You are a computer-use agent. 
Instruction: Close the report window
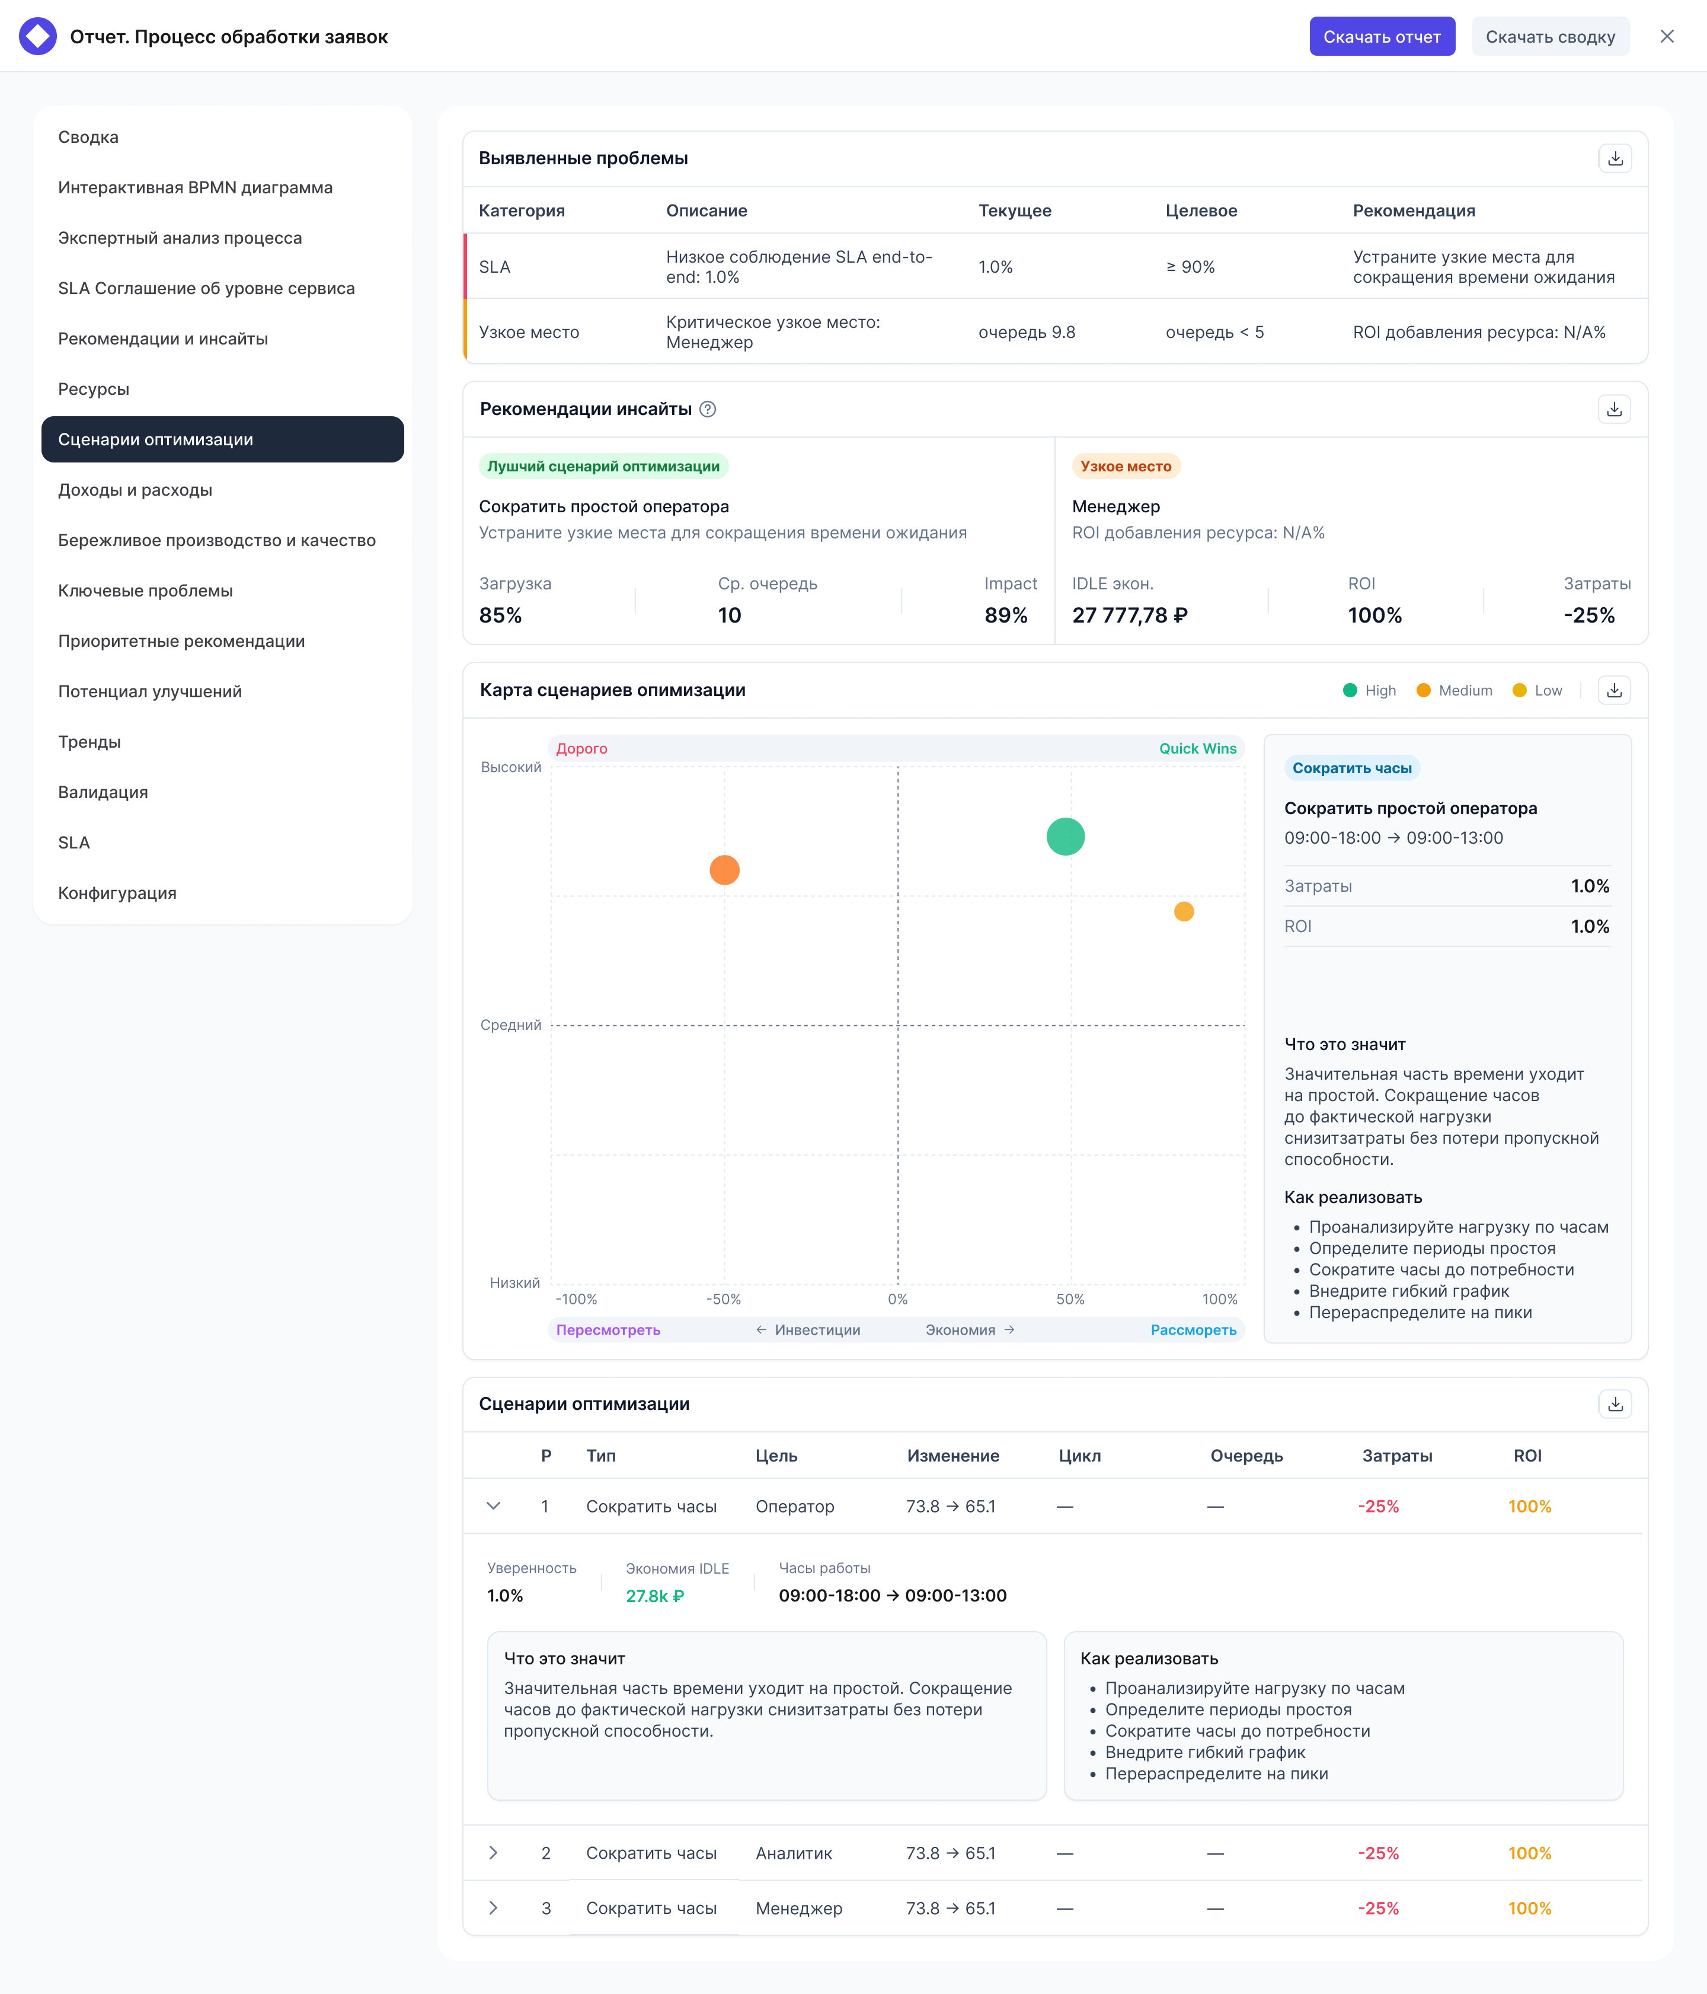pos(1667,37)
